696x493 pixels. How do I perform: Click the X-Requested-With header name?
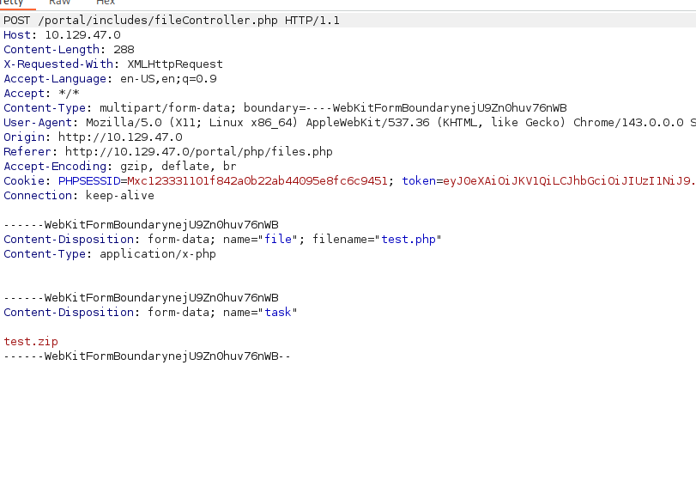coord(58,64)
